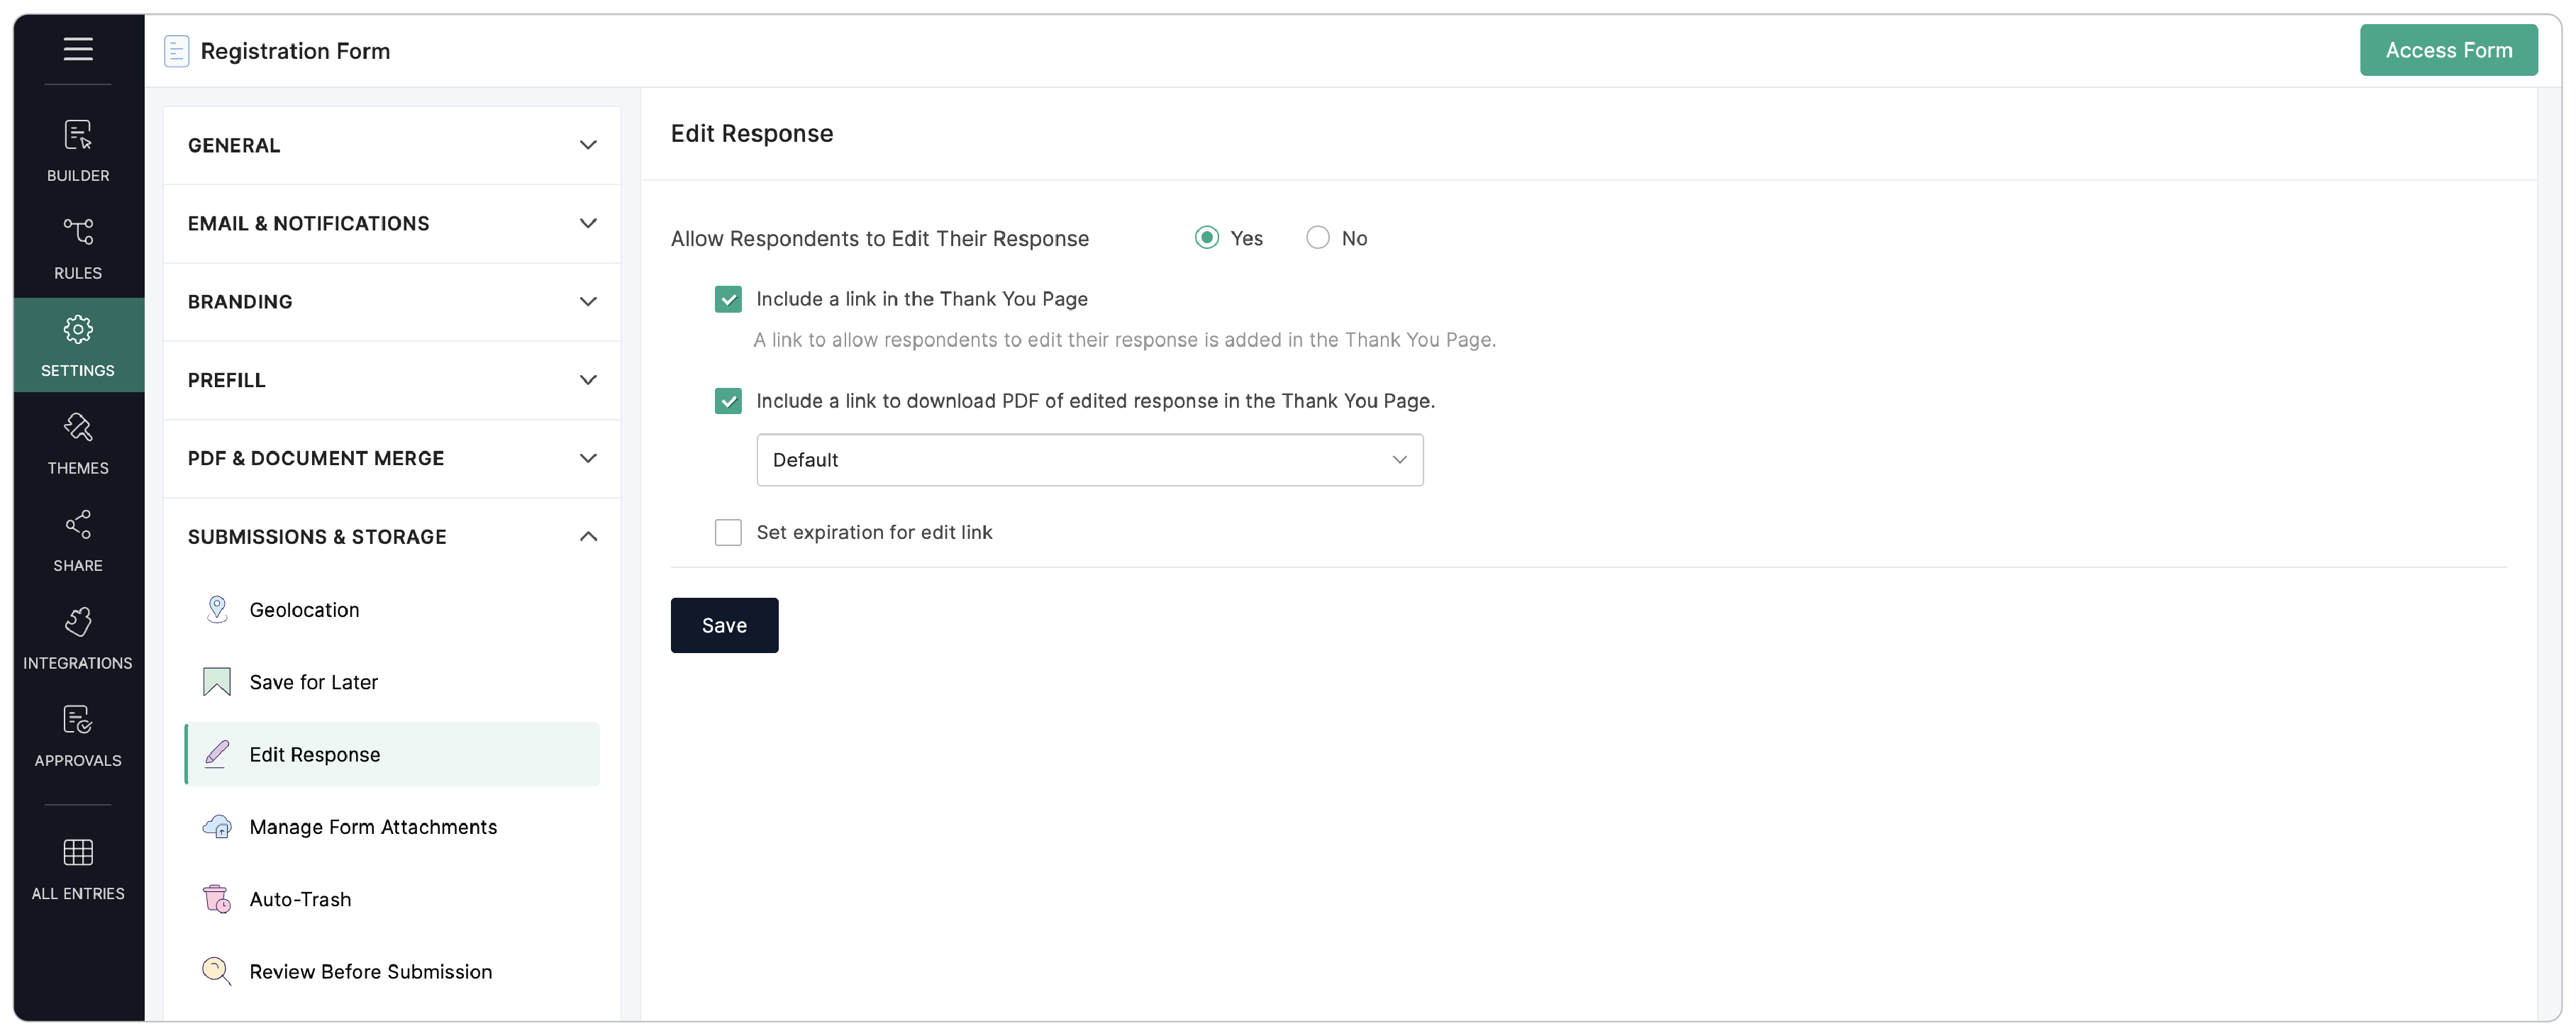Uncheck Include a link in the Thank You Page

(728, 299)
